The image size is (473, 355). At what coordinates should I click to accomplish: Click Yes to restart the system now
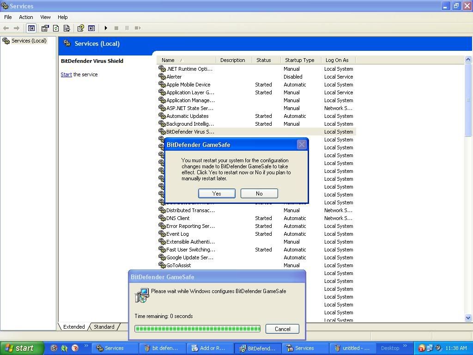coord(217,194)
